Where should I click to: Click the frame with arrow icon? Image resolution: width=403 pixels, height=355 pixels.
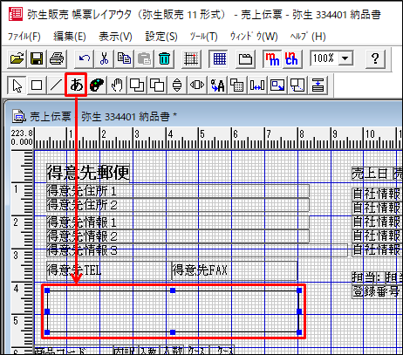277,85
